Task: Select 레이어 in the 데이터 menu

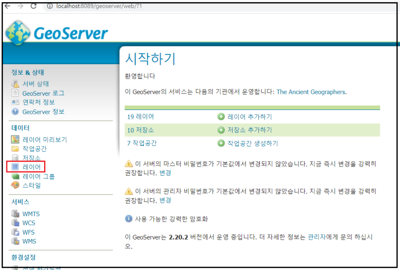Action: click(32, 167)
